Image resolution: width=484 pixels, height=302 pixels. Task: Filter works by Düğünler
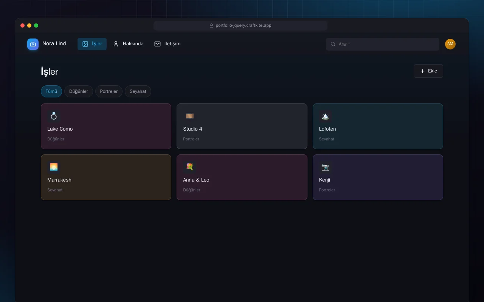tap(79, 91)
